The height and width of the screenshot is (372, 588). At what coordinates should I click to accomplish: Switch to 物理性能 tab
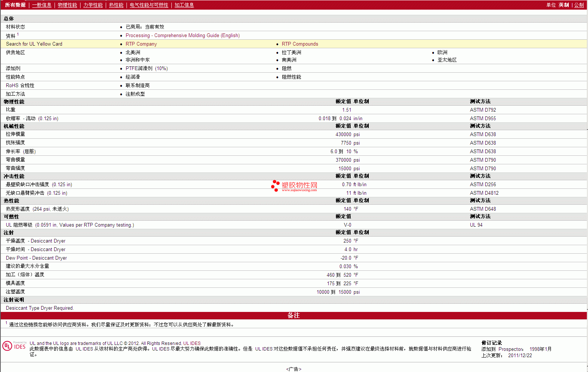[67, 5]
